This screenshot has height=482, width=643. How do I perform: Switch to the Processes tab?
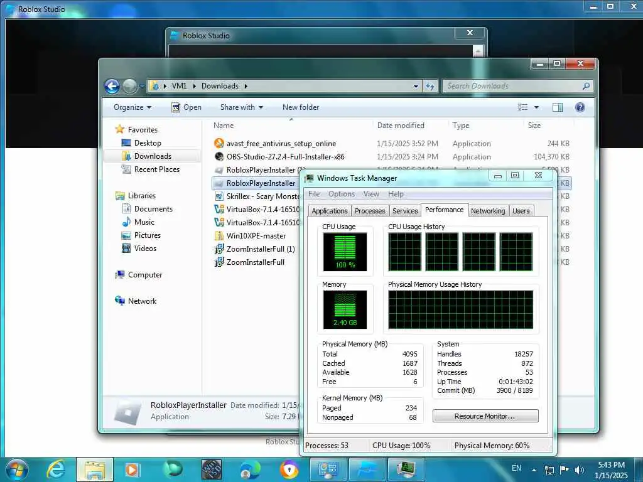coord(370,211)
